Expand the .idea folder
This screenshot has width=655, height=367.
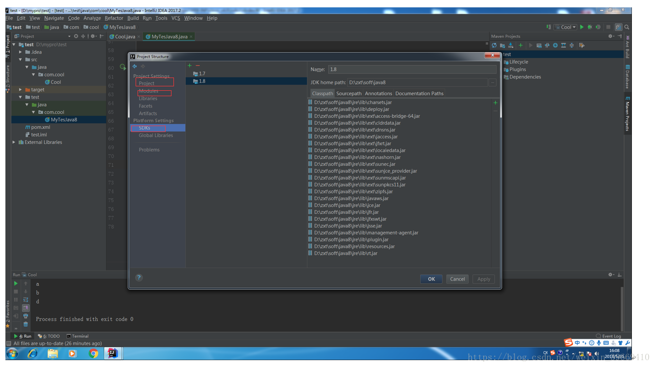21,52
